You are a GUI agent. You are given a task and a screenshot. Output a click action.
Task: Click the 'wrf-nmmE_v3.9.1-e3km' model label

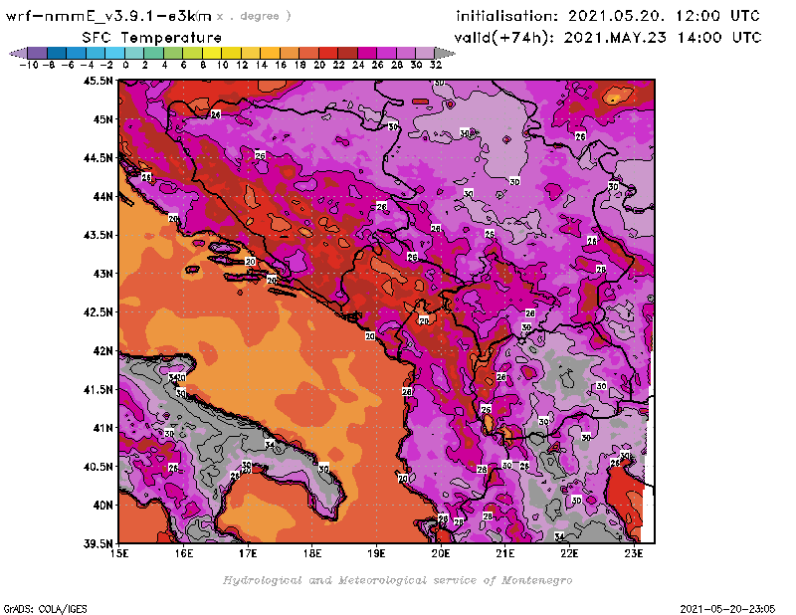108,16
